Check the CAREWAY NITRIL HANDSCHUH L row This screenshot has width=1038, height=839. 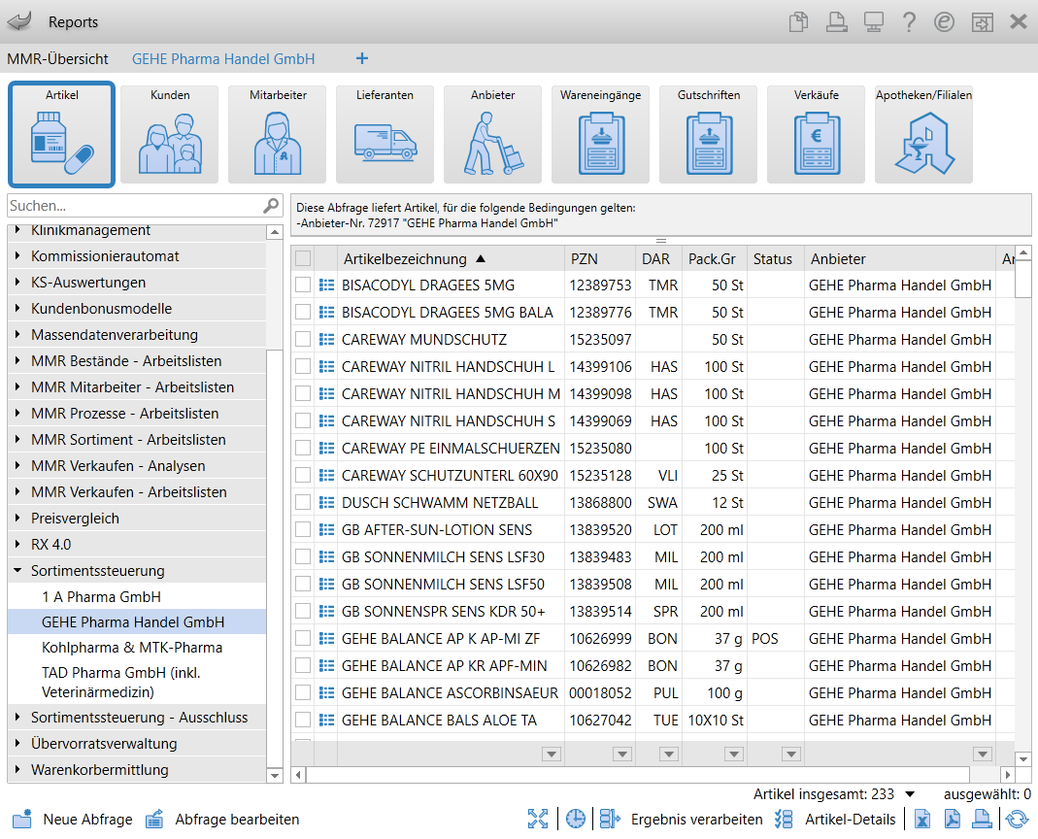click(x=303, y=366)
